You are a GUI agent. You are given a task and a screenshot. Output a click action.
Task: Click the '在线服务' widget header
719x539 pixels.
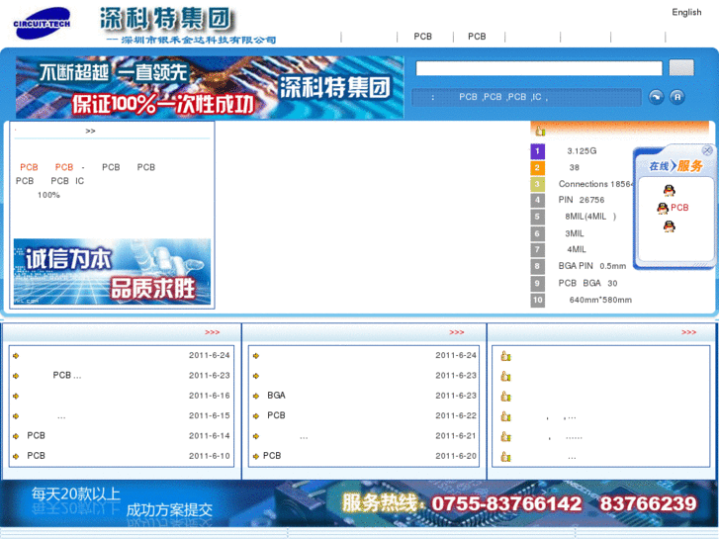click(675, 165)
